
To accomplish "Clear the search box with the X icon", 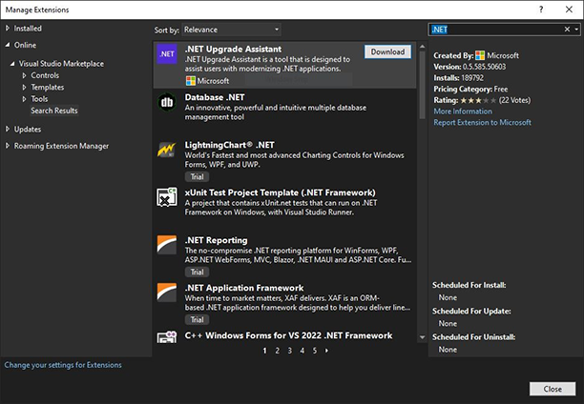I will pos(567,30).
